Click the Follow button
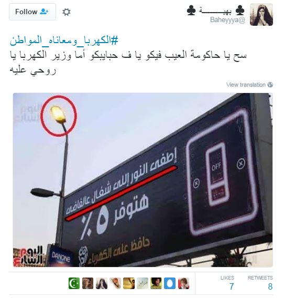 [x=32, y=12]
